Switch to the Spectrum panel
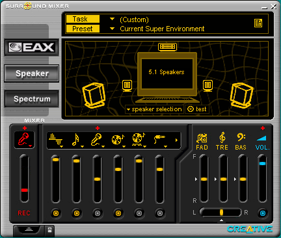This screenshot has width=281, height=238. pos(32,99)
